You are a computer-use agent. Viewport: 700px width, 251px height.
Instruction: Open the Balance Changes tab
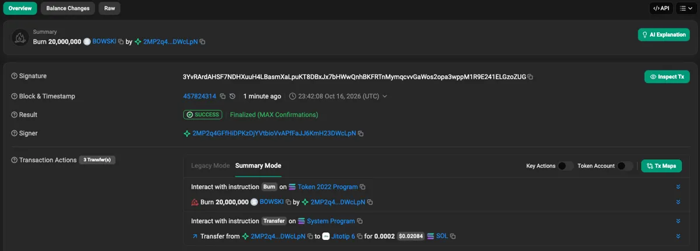pos(68,8)
